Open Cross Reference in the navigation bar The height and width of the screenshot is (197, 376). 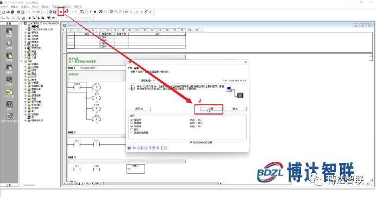tap(9, 93)
